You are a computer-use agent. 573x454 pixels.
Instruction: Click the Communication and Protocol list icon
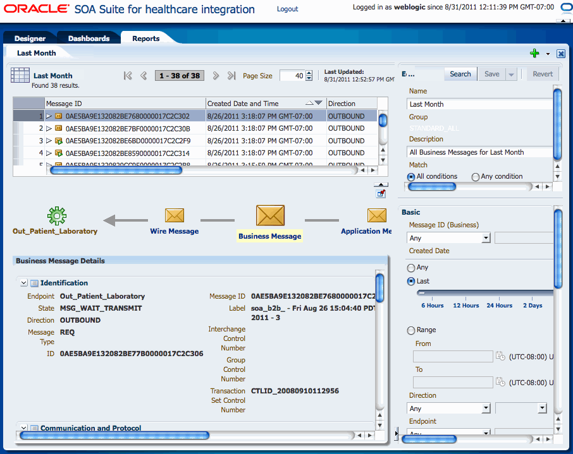coord(34,428)
